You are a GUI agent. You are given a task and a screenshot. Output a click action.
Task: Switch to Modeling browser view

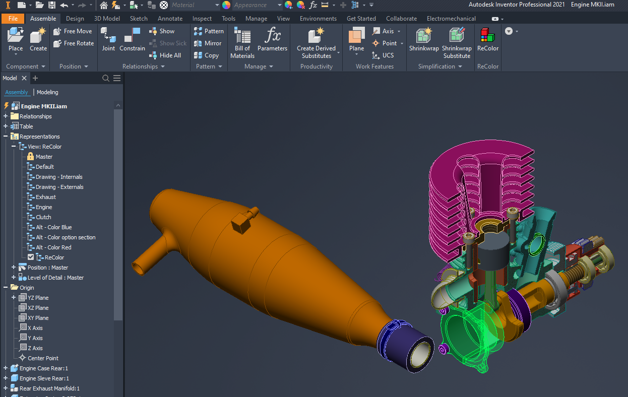tap(47, 92)
